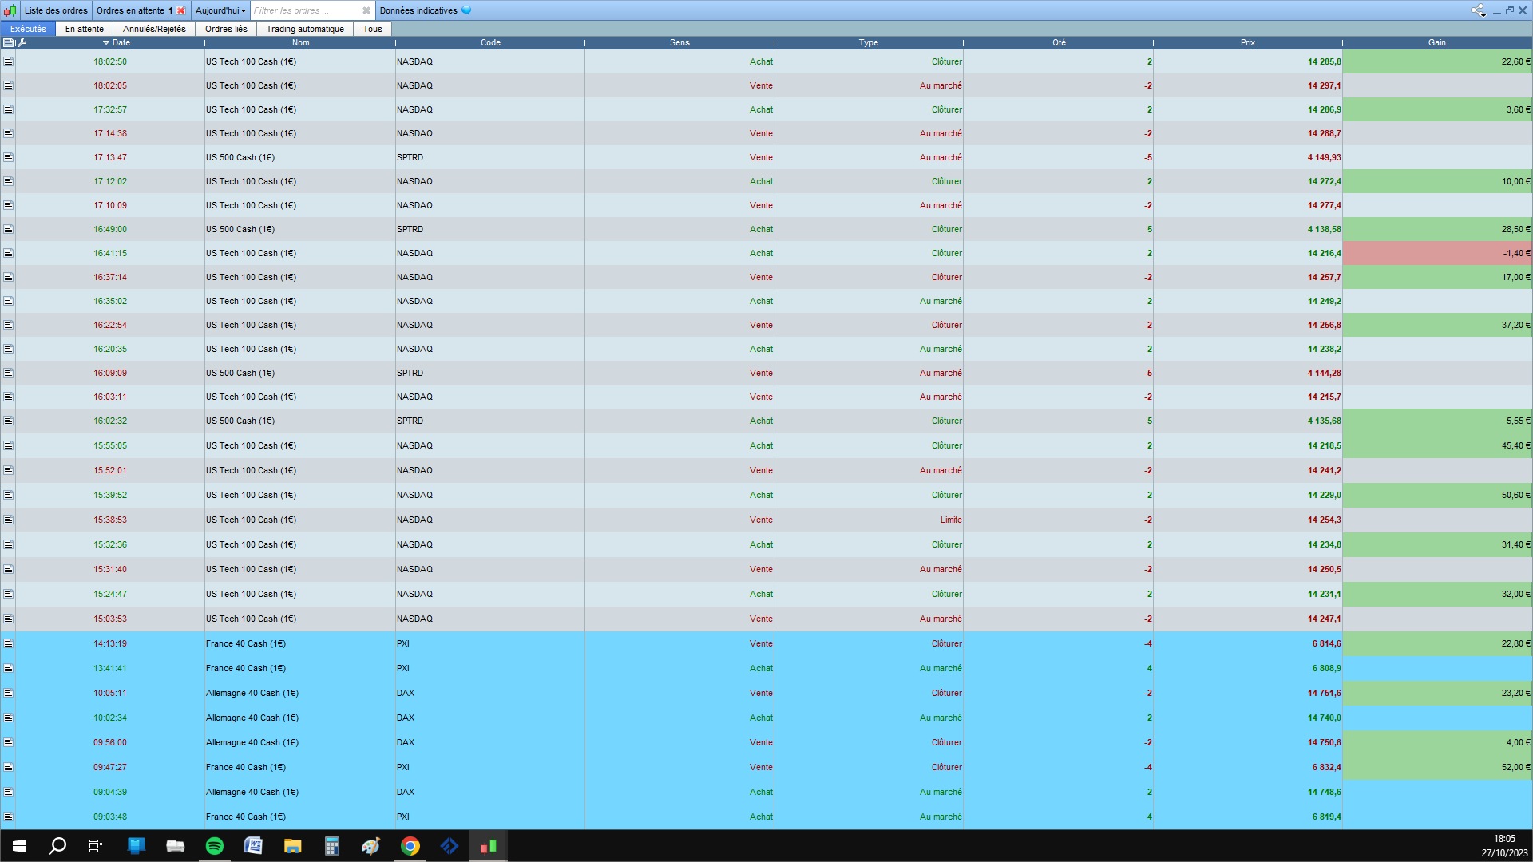
Task: Open Spotify from the Windows taskbar
Action: (215, 846)
